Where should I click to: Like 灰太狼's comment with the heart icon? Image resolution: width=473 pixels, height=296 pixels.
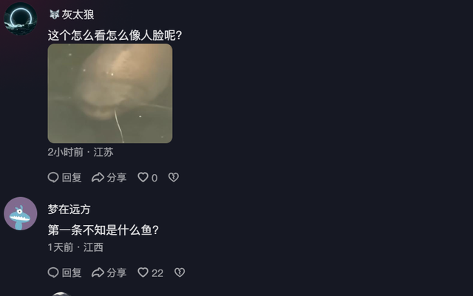(143, 177)
